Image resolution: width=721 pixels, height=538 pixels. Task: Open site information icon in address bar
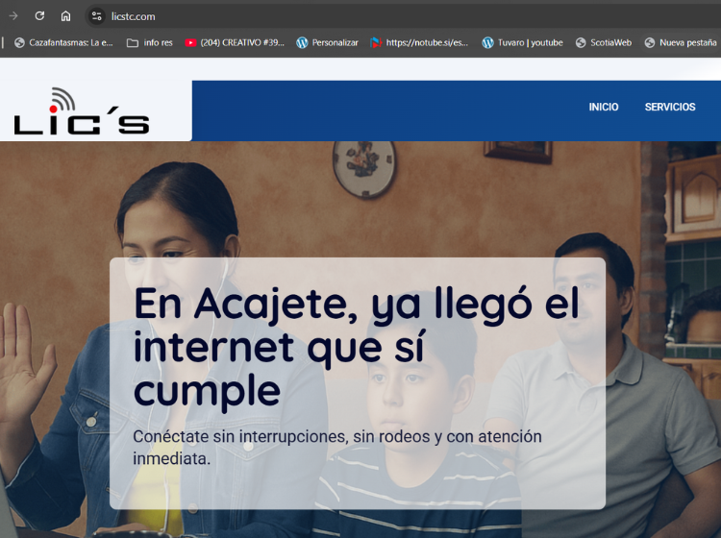click(96, 16)
